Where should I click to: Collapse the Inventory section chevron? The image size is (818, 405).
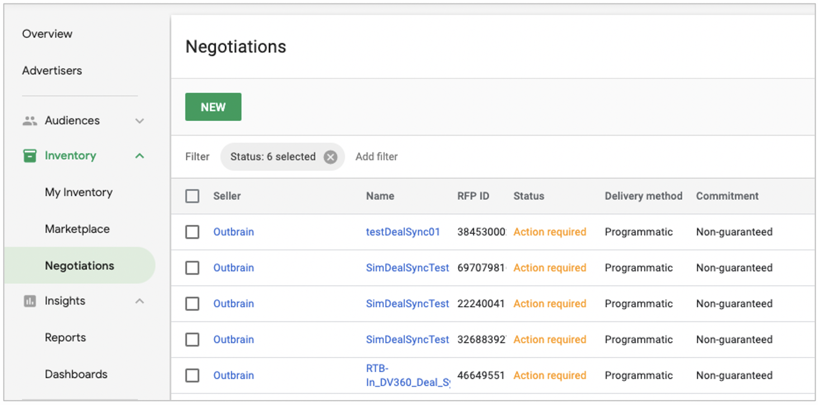140,156
